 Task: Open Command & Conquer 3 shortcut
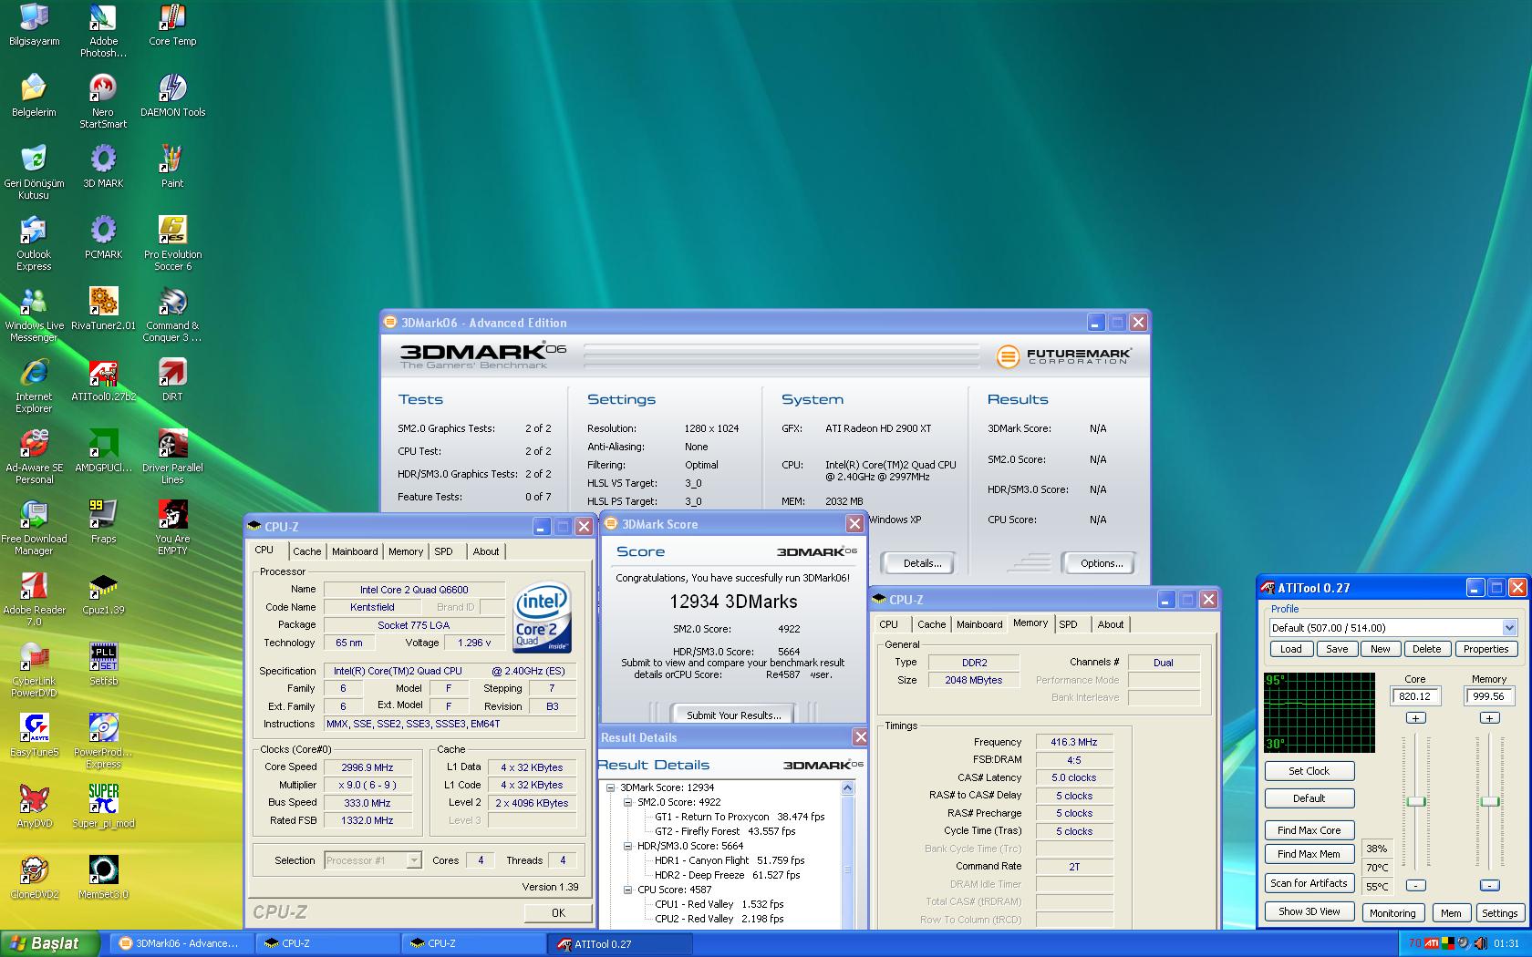coord(172,314)
